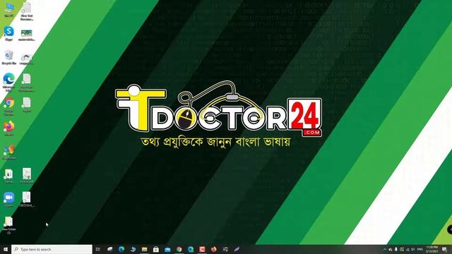This screenshot has width=452, height=254.
Task: Click the Windows Start button
Action: click(x=6, y=249)
